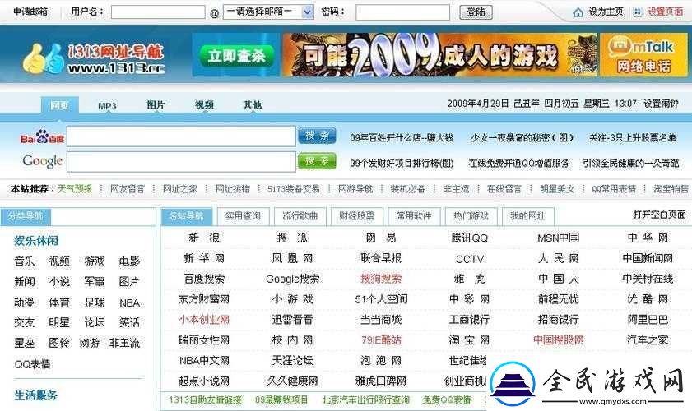Image resolution: width=692 pixels, height=411 pixels.
Task: Open the red 搜狗搜索 link
Action: click(381, 279)
